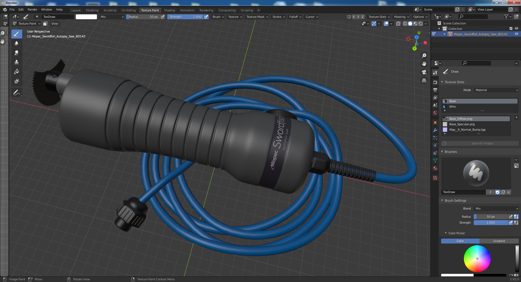Screen dimensions: 521x282
Task: Open the Texture Mask dropdown
Action: (257, 17)
